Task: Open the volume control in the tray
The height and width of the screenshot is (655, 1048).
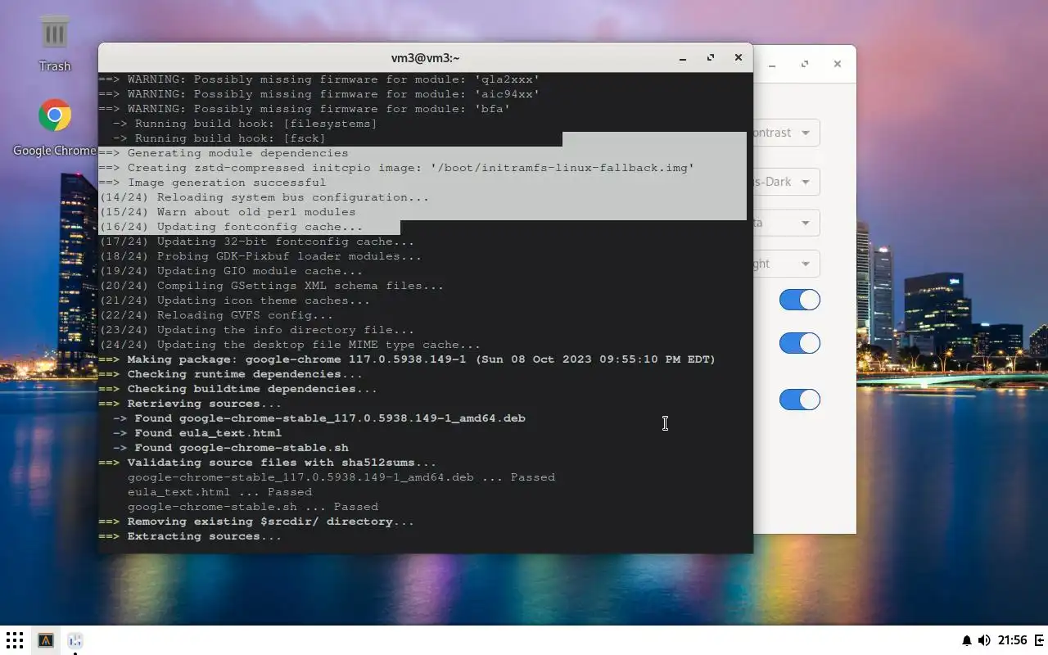Action: click(x=984, y=640)
